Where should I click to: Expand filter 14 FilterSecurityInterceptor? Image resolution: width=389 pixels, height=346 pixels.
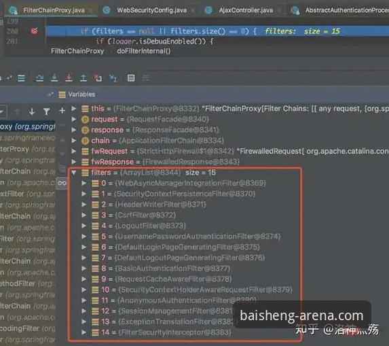click(x=84, y=332)
